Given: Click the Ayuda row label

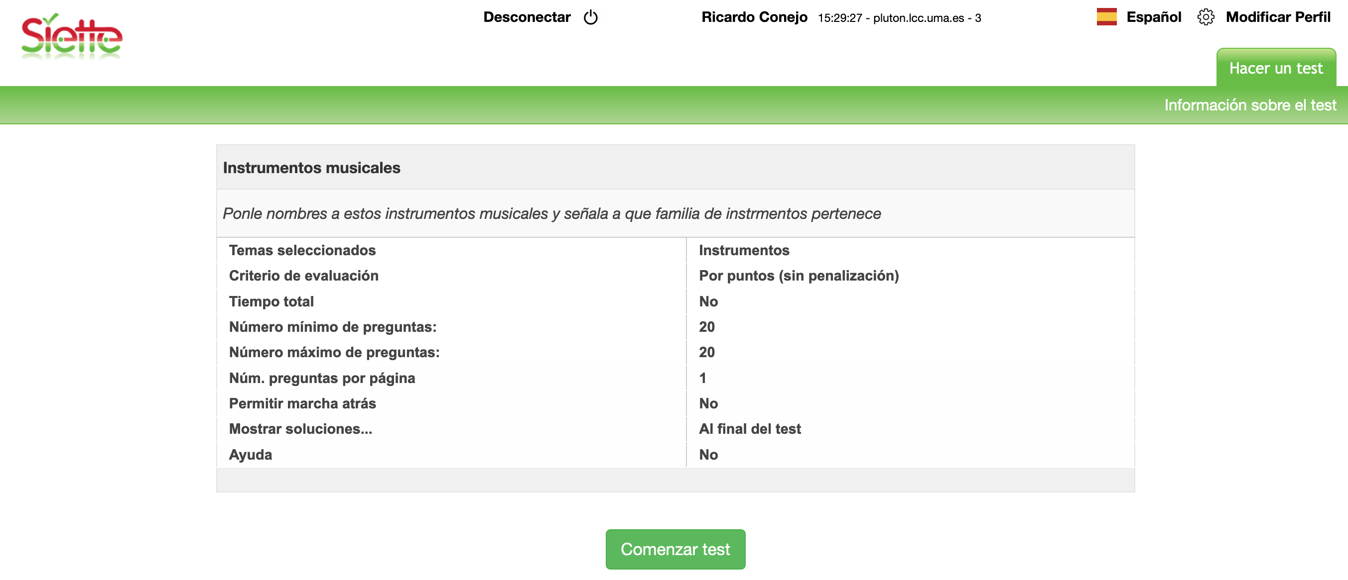Looking at the screenshot, I should [250, 455].
